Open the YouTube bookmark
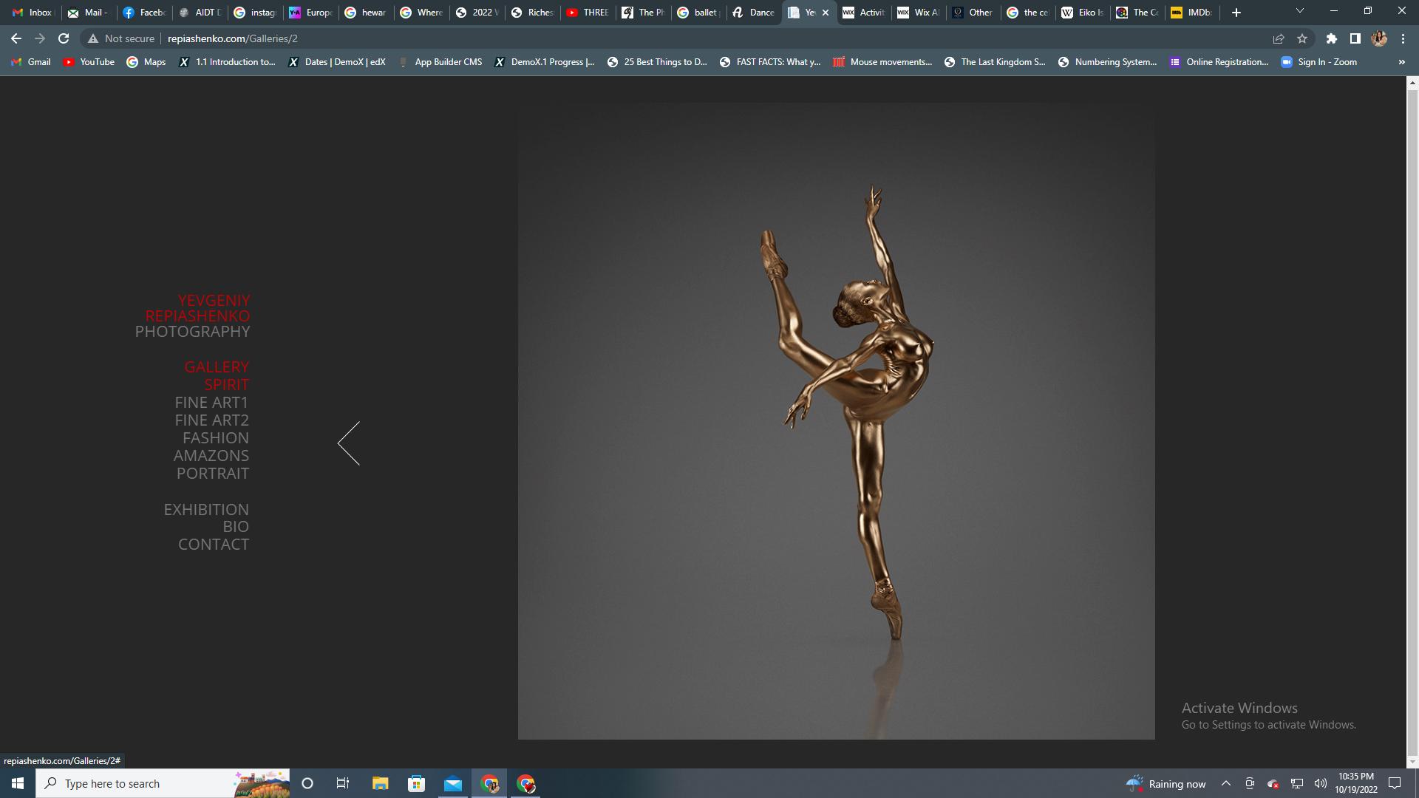Image resolution: width=1419 pixels, height=798 pixels. 89,62
